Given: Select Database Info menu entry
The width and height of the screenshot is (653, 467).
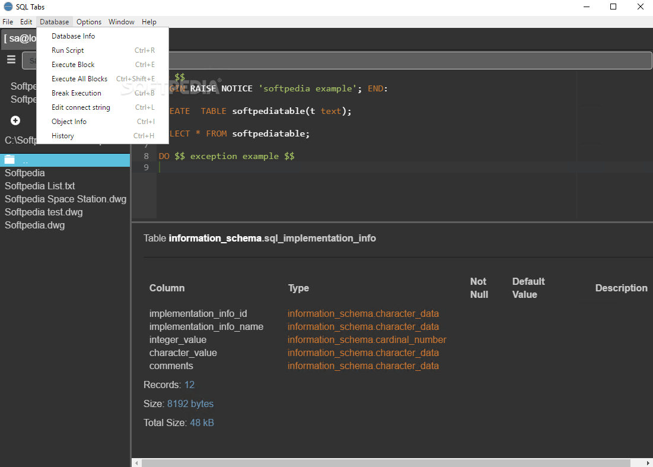Looking at the screenshot, I should click(x=73, y=36).
